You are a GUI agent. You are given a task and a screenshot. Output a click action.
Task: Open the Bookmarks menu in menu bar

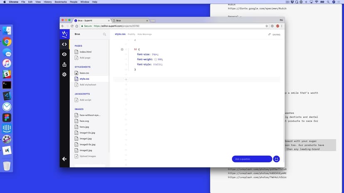point(61,2)
